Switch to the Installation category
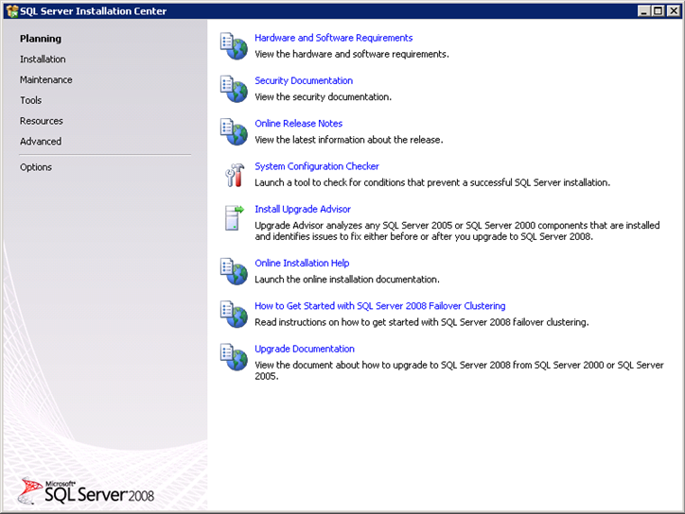Image resolution: width=685 pixels, height=514 pixels. pos(43,59)
